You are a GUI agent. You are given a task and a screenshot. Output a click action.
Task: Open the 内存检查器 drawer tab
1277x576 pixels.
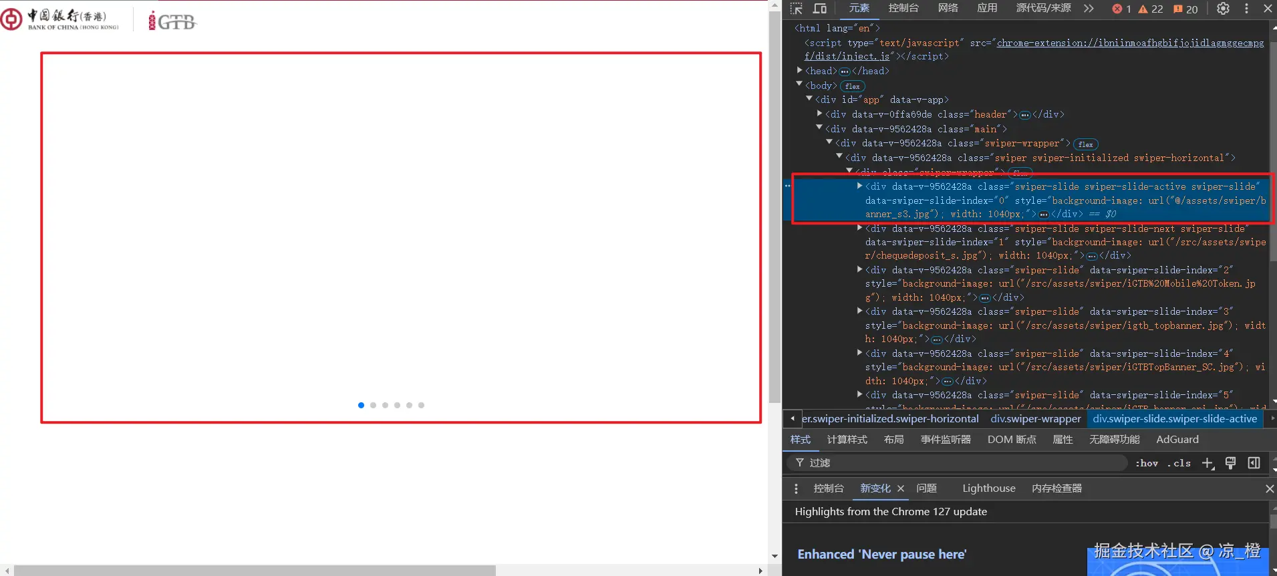pos(1057,489)
